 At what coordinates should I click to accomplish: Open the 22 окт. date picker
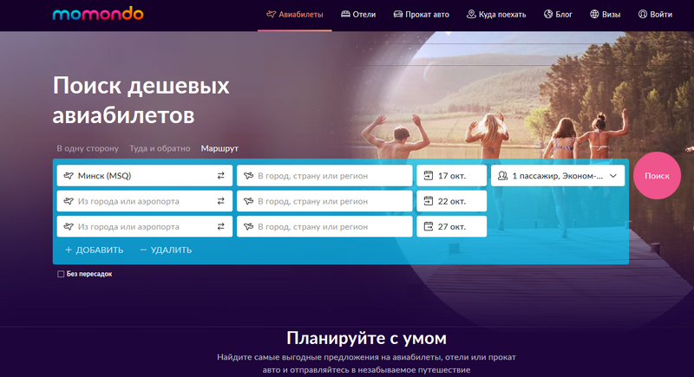452,201
